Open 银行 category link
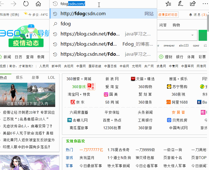The image size is (209, 170). pos(180,57)
